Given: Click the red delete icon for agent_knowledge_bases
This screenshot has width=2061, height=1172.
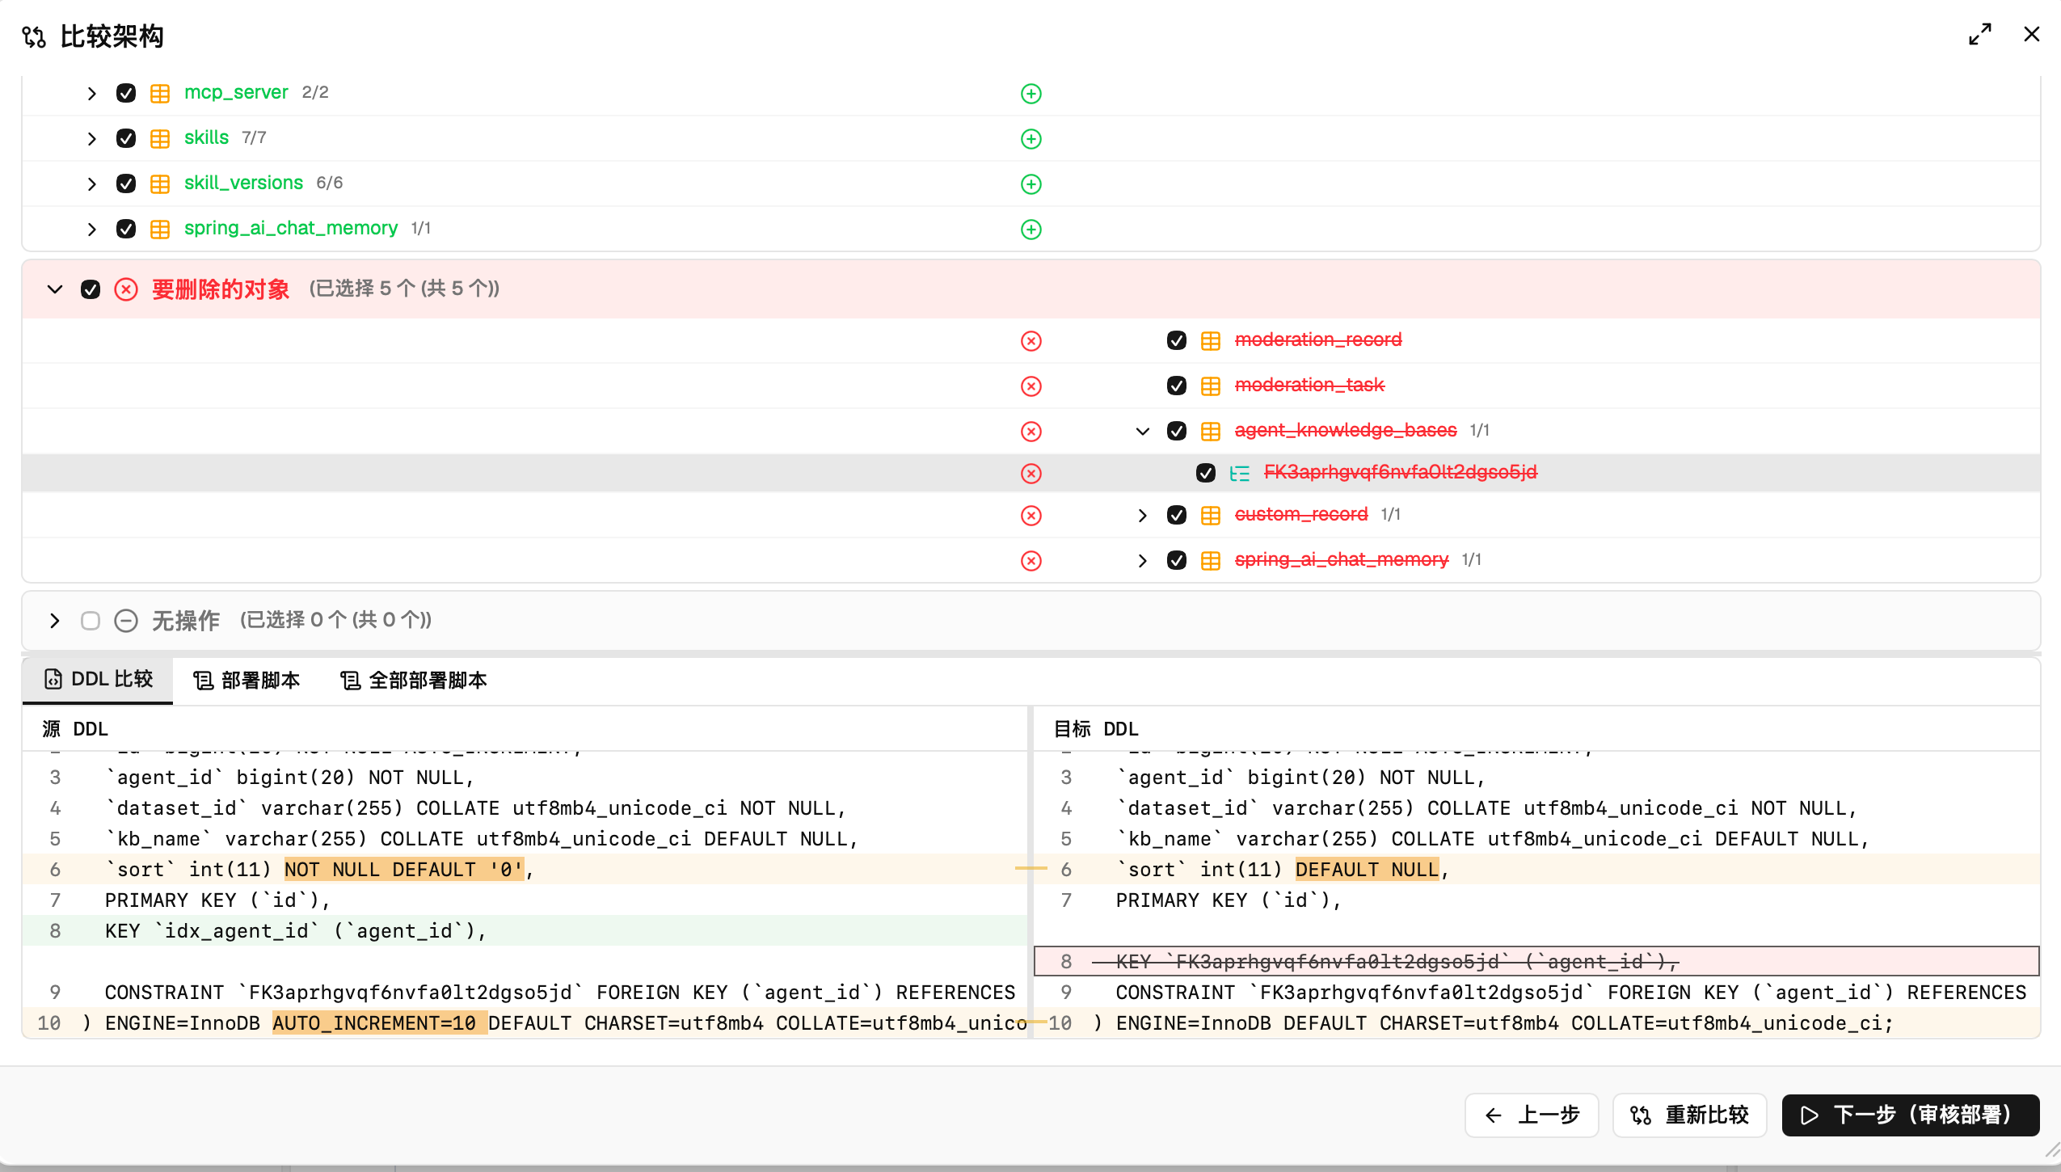Looking at the screenshot, I should 1030,432.
